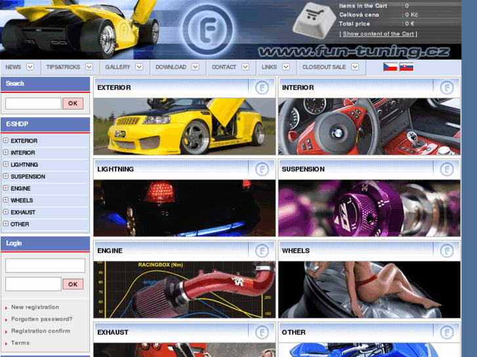477x357 pixels.
Task: Open the Forgotten password? link
Action: tap(42, 319)
